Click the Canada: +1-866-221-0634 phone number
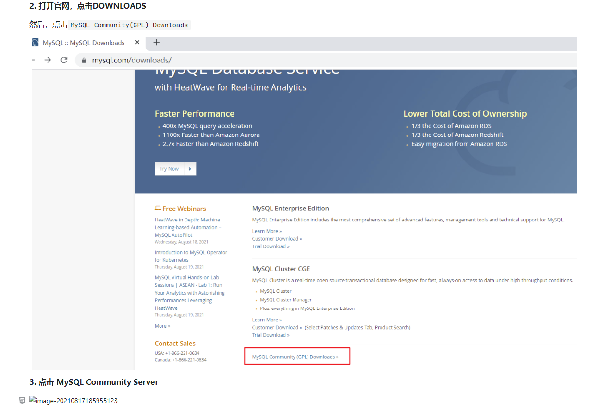The width and height of the screenshot is (603, 406). point(181,360)
